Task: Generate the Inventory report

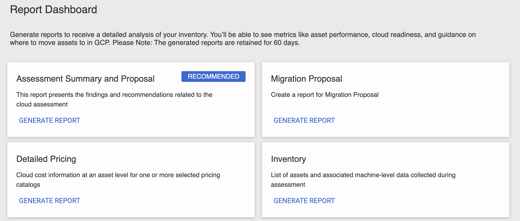Action: tap(304, 201)
